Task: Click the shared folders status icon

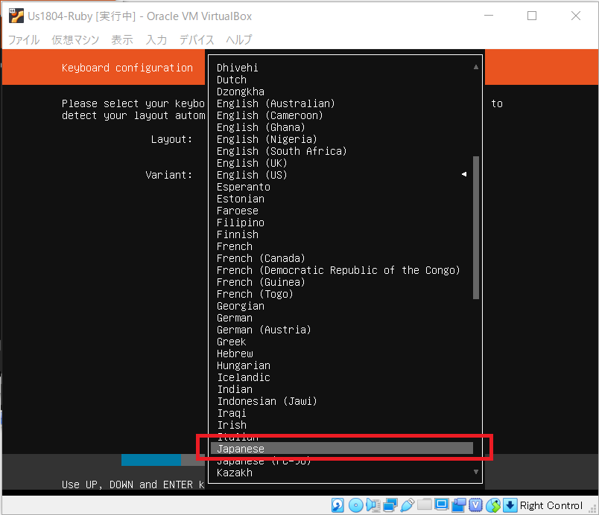Action: pyautogui.click(x=425, y=505)
